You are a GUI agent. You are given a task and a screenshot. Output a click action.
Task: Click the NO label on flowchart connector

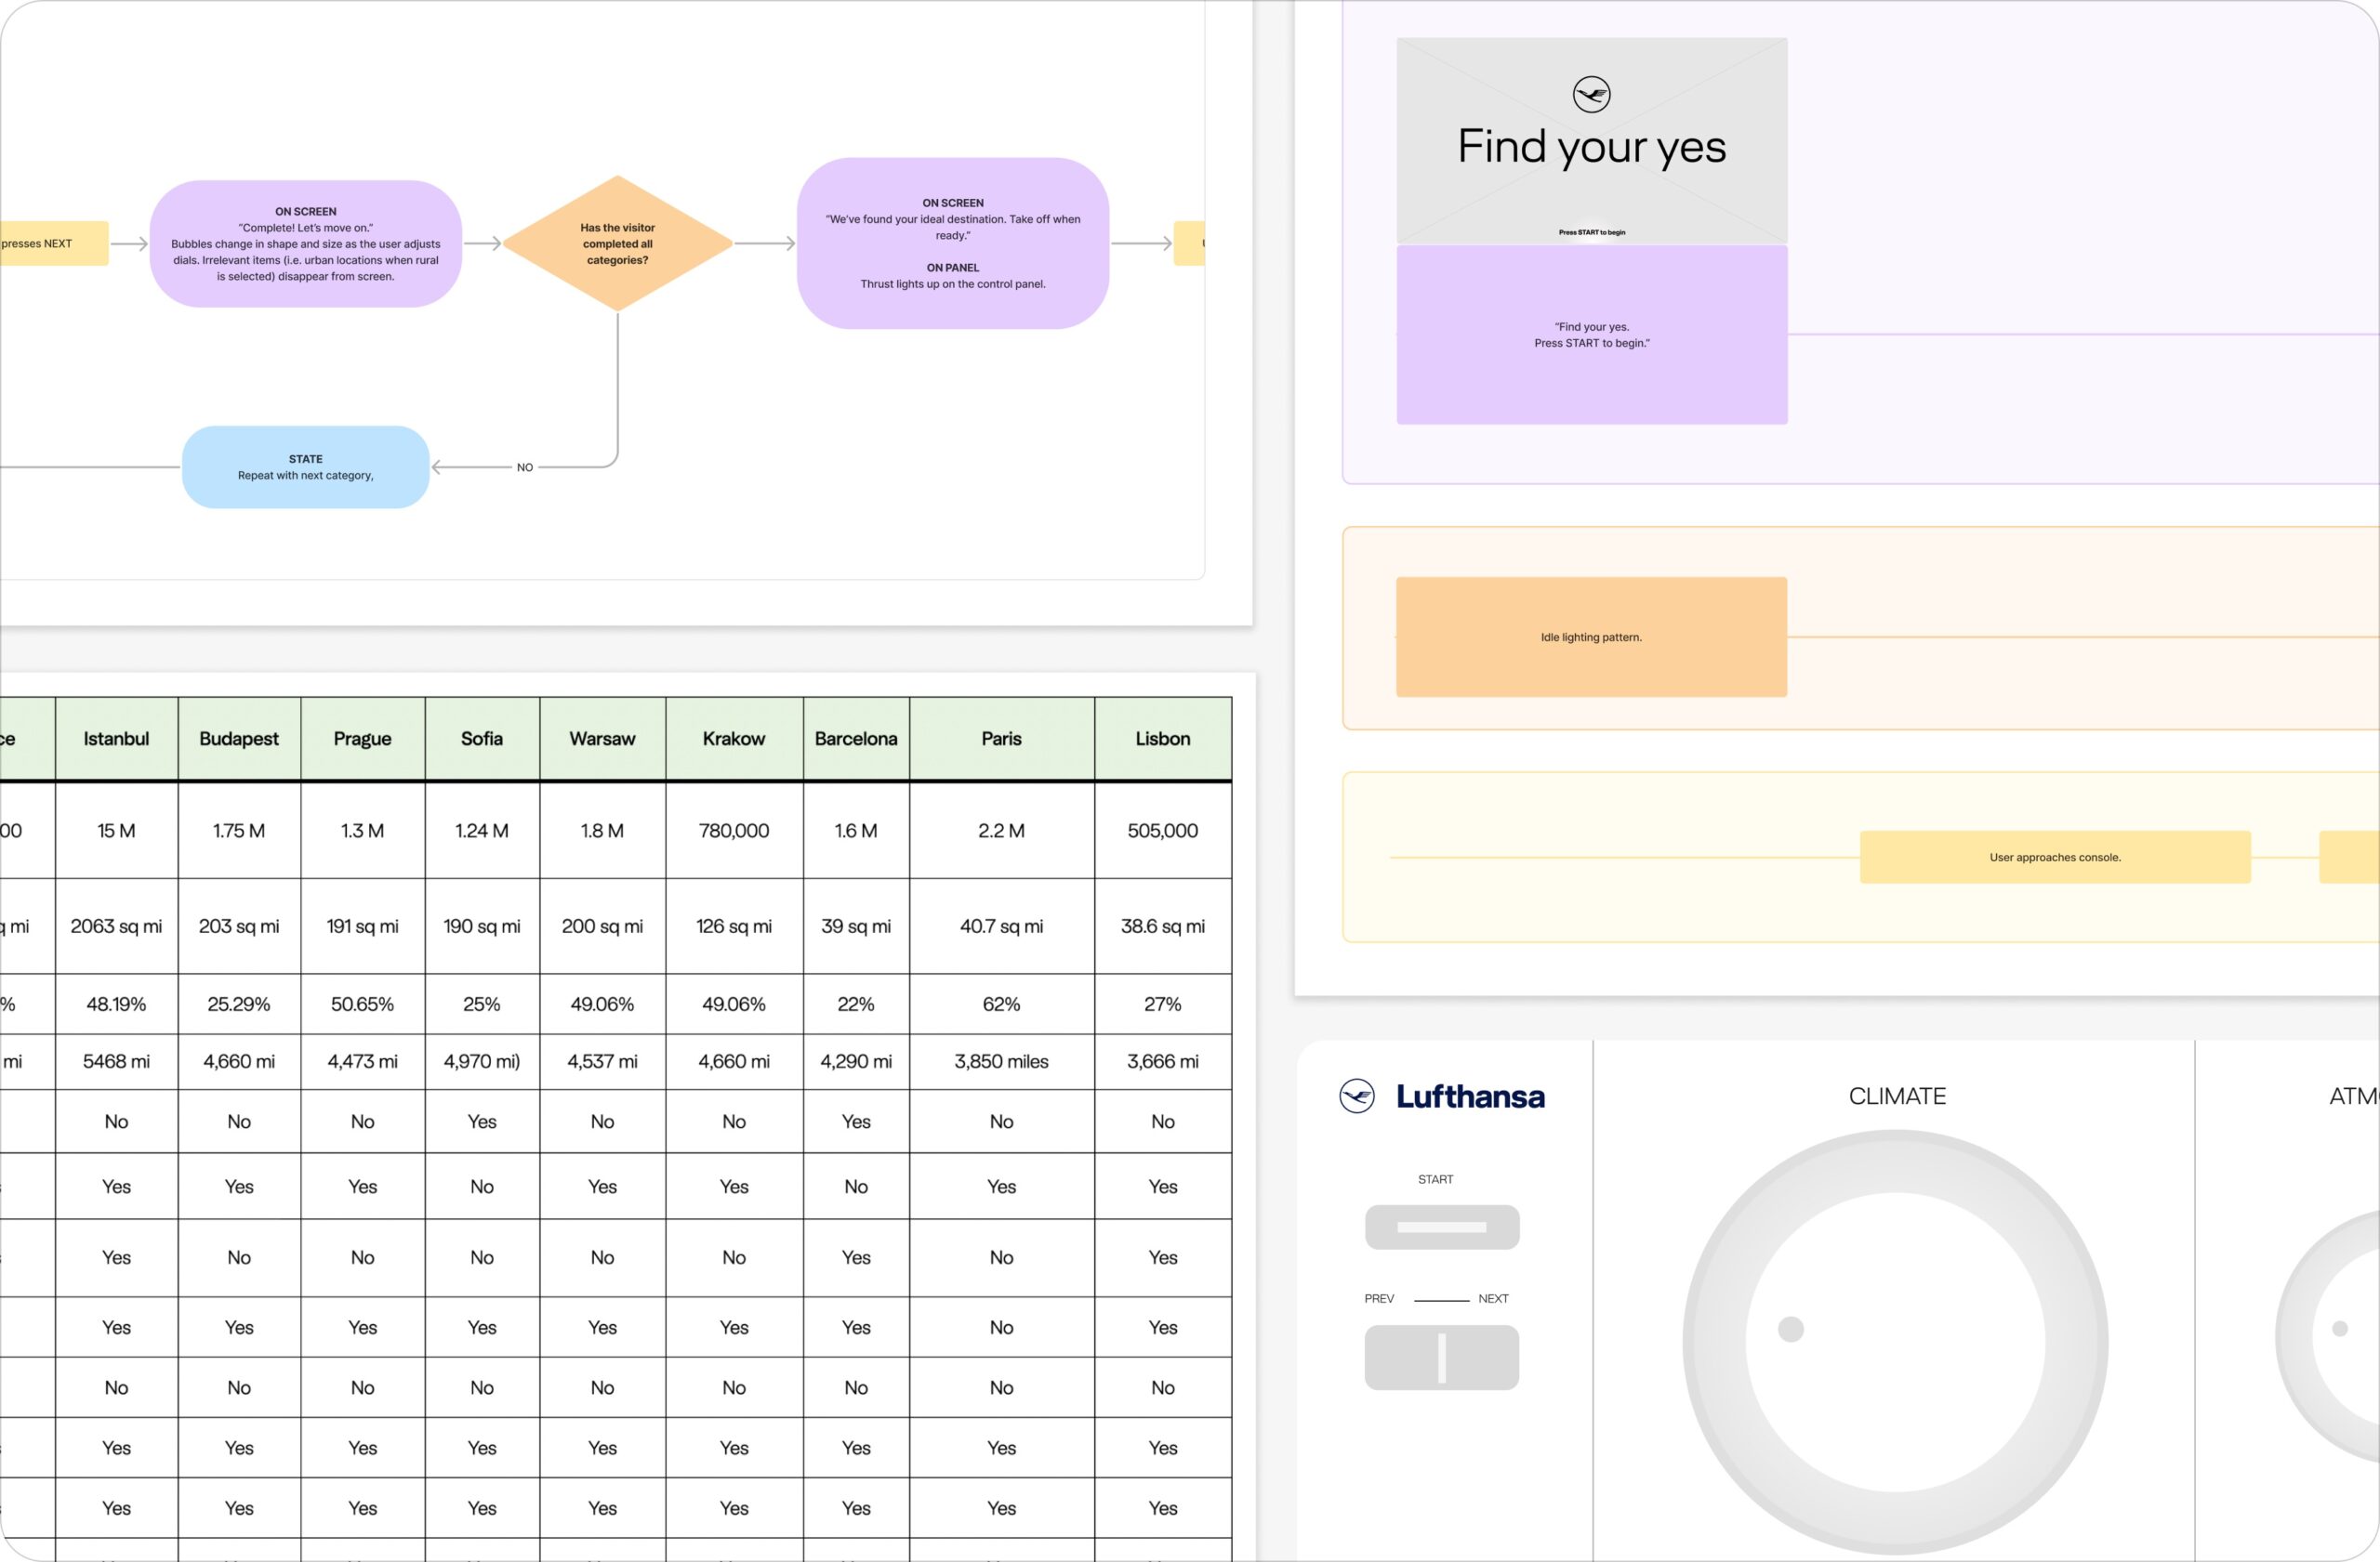click(525, 467)
